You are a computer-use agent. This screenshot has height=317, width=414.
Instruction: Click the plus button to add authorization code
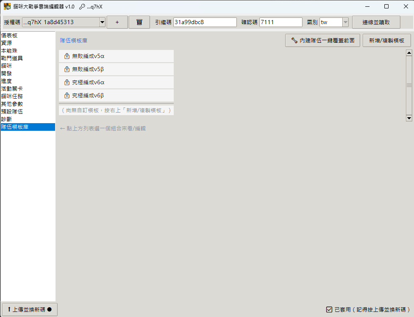[117, 22]
